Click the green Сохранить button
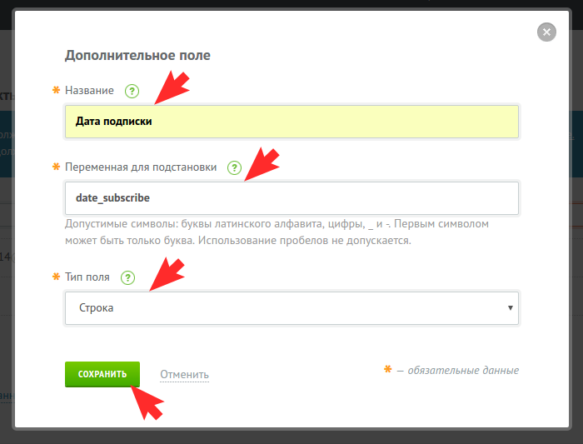This screenshot has height=444, width=583. (102, 374)
